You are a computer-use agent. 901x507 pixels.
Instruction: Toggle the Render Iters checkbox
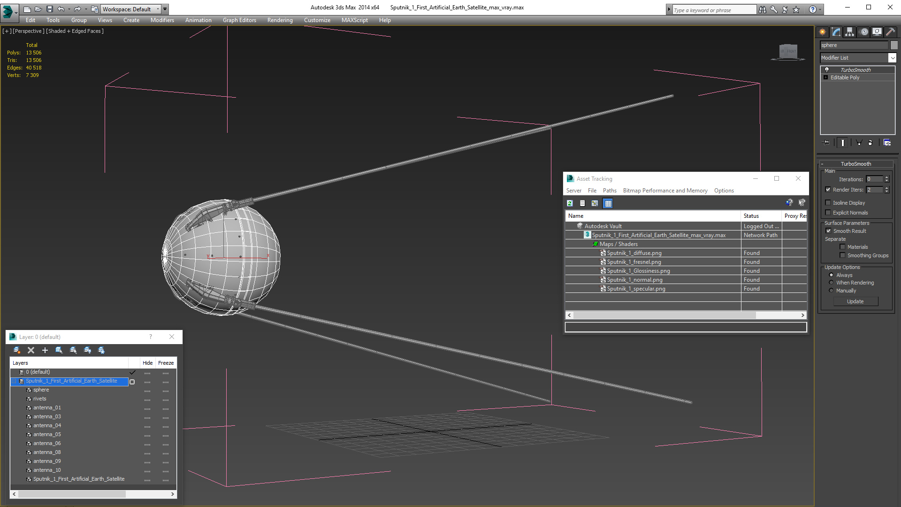tap(828, 190)
